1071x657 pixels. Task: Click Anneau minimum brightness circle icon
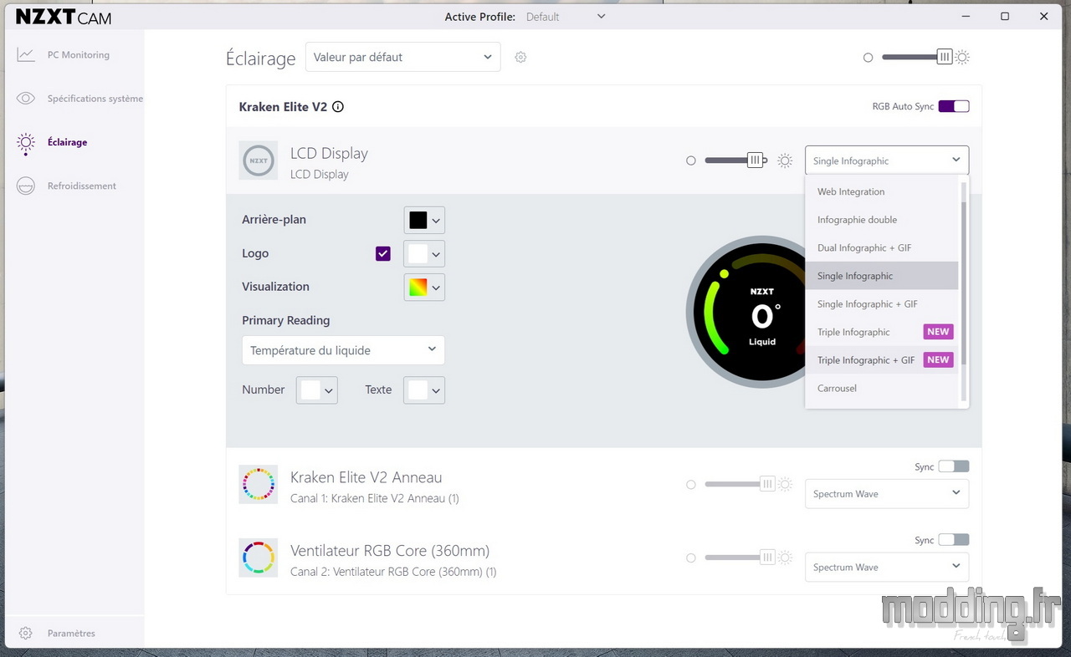(690, 484)
